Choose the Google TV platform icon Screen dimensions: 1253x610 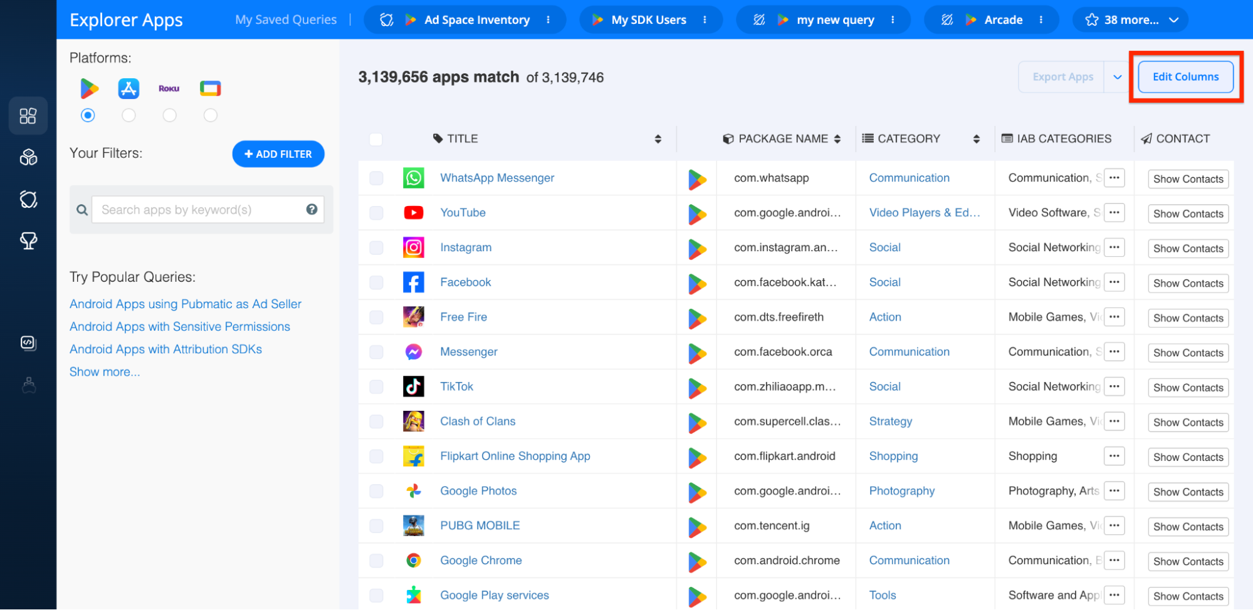click(x=211, y=89)
